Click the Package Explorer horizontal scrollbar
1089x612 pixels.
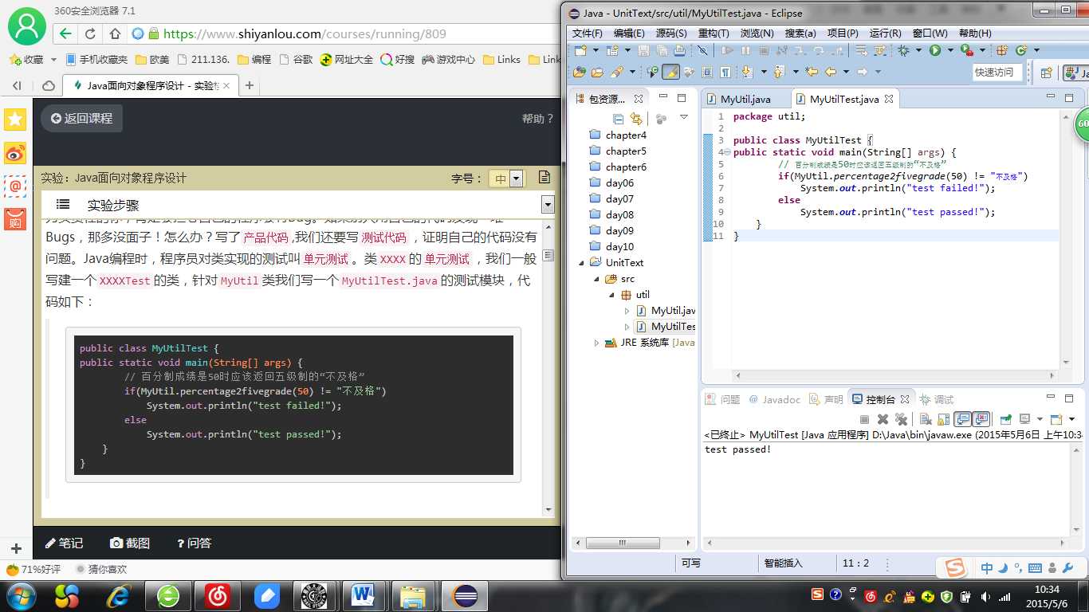(623, 543)
